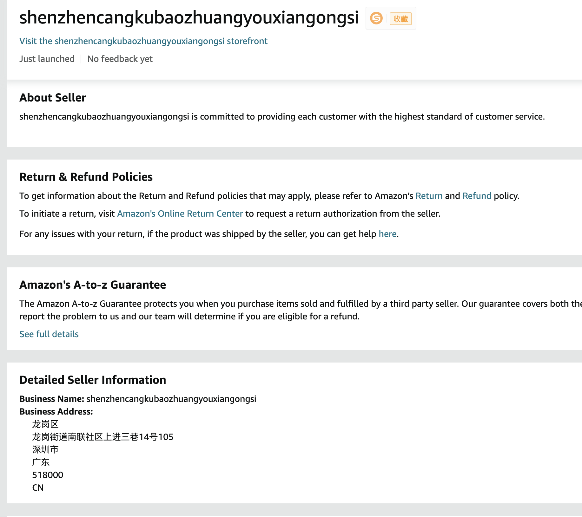Click the seller name page title
This screenshot has height=517, width=582.
tap(189, 18)
